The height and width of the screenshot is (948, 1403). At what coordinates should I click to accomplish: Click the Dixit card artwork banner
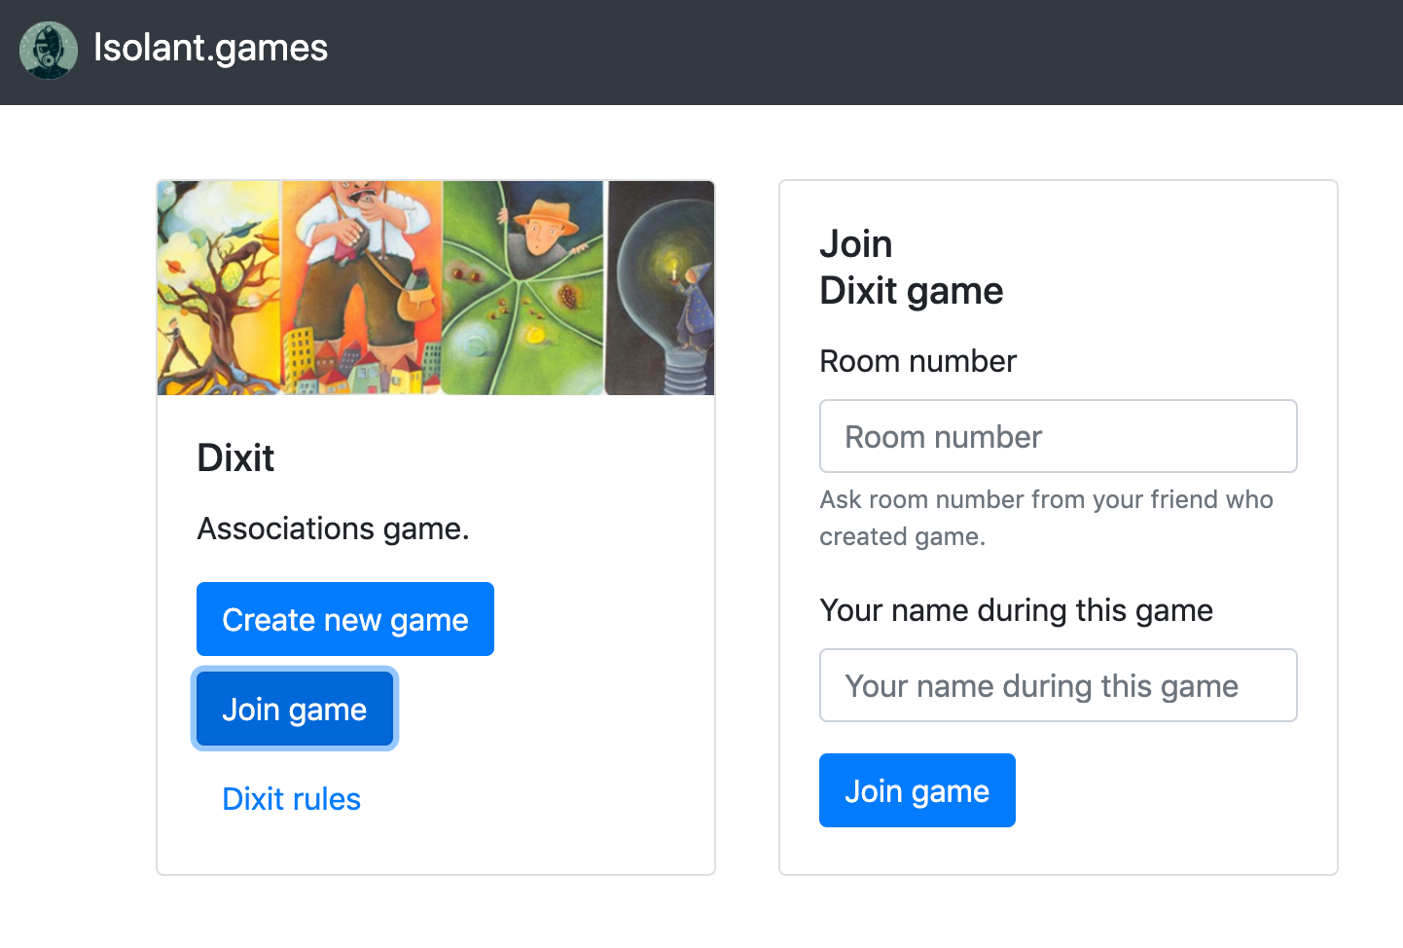coord(436,288)
